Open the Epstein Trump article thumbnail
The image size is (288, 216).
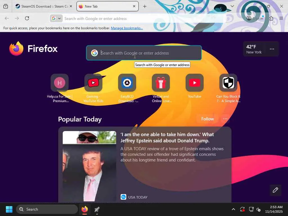pos(89,166)
